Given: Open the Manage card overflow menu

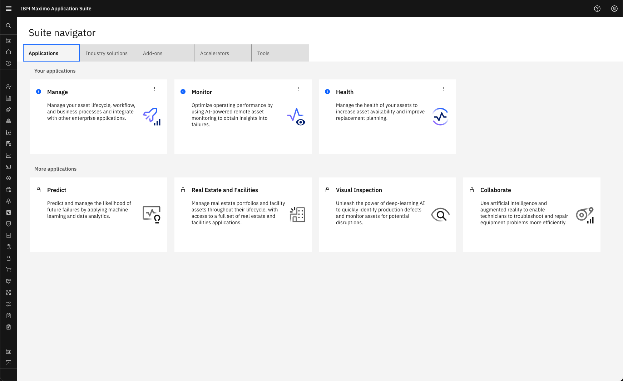Looking at the screenshot, I should (154, 89).
